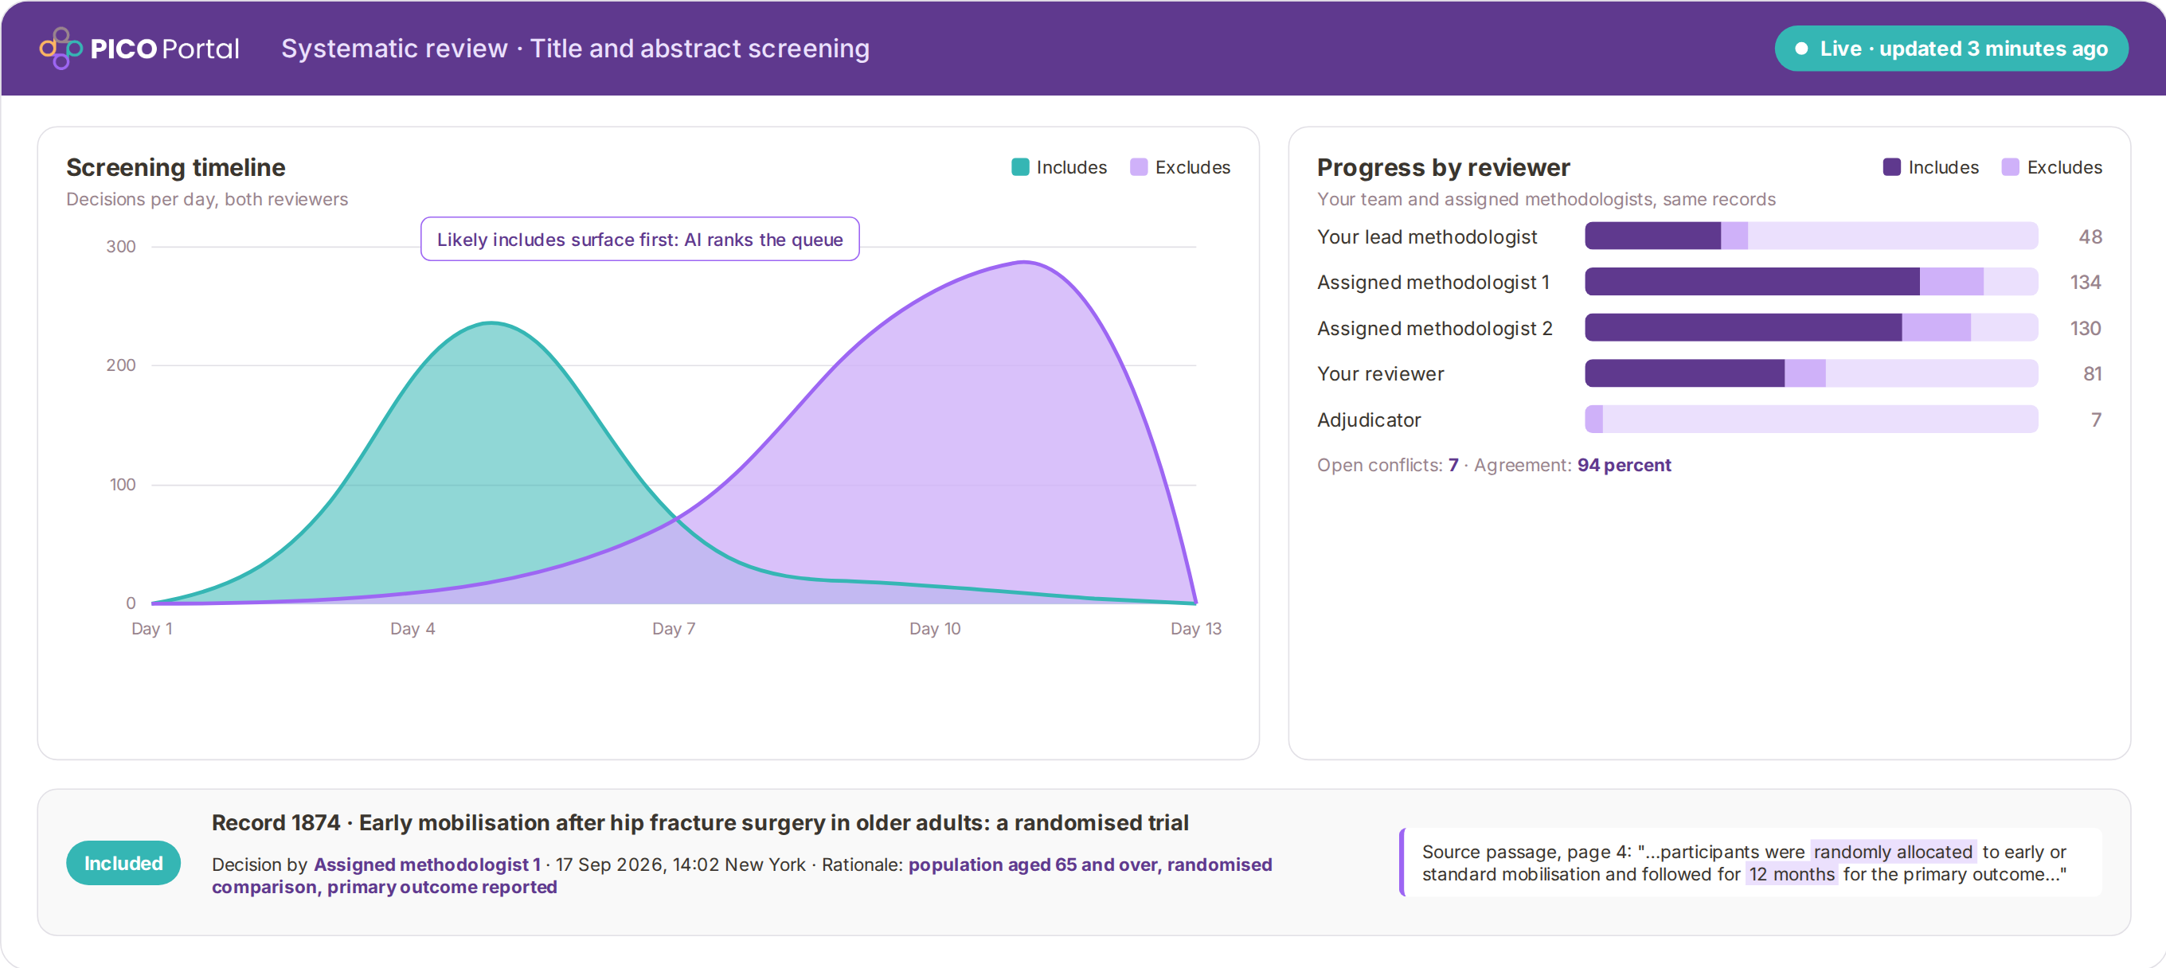Click the 'Decisions per day, both reviewers' subtitle
The width and height of the screenshot is (2166, 968).
(207, 199)
